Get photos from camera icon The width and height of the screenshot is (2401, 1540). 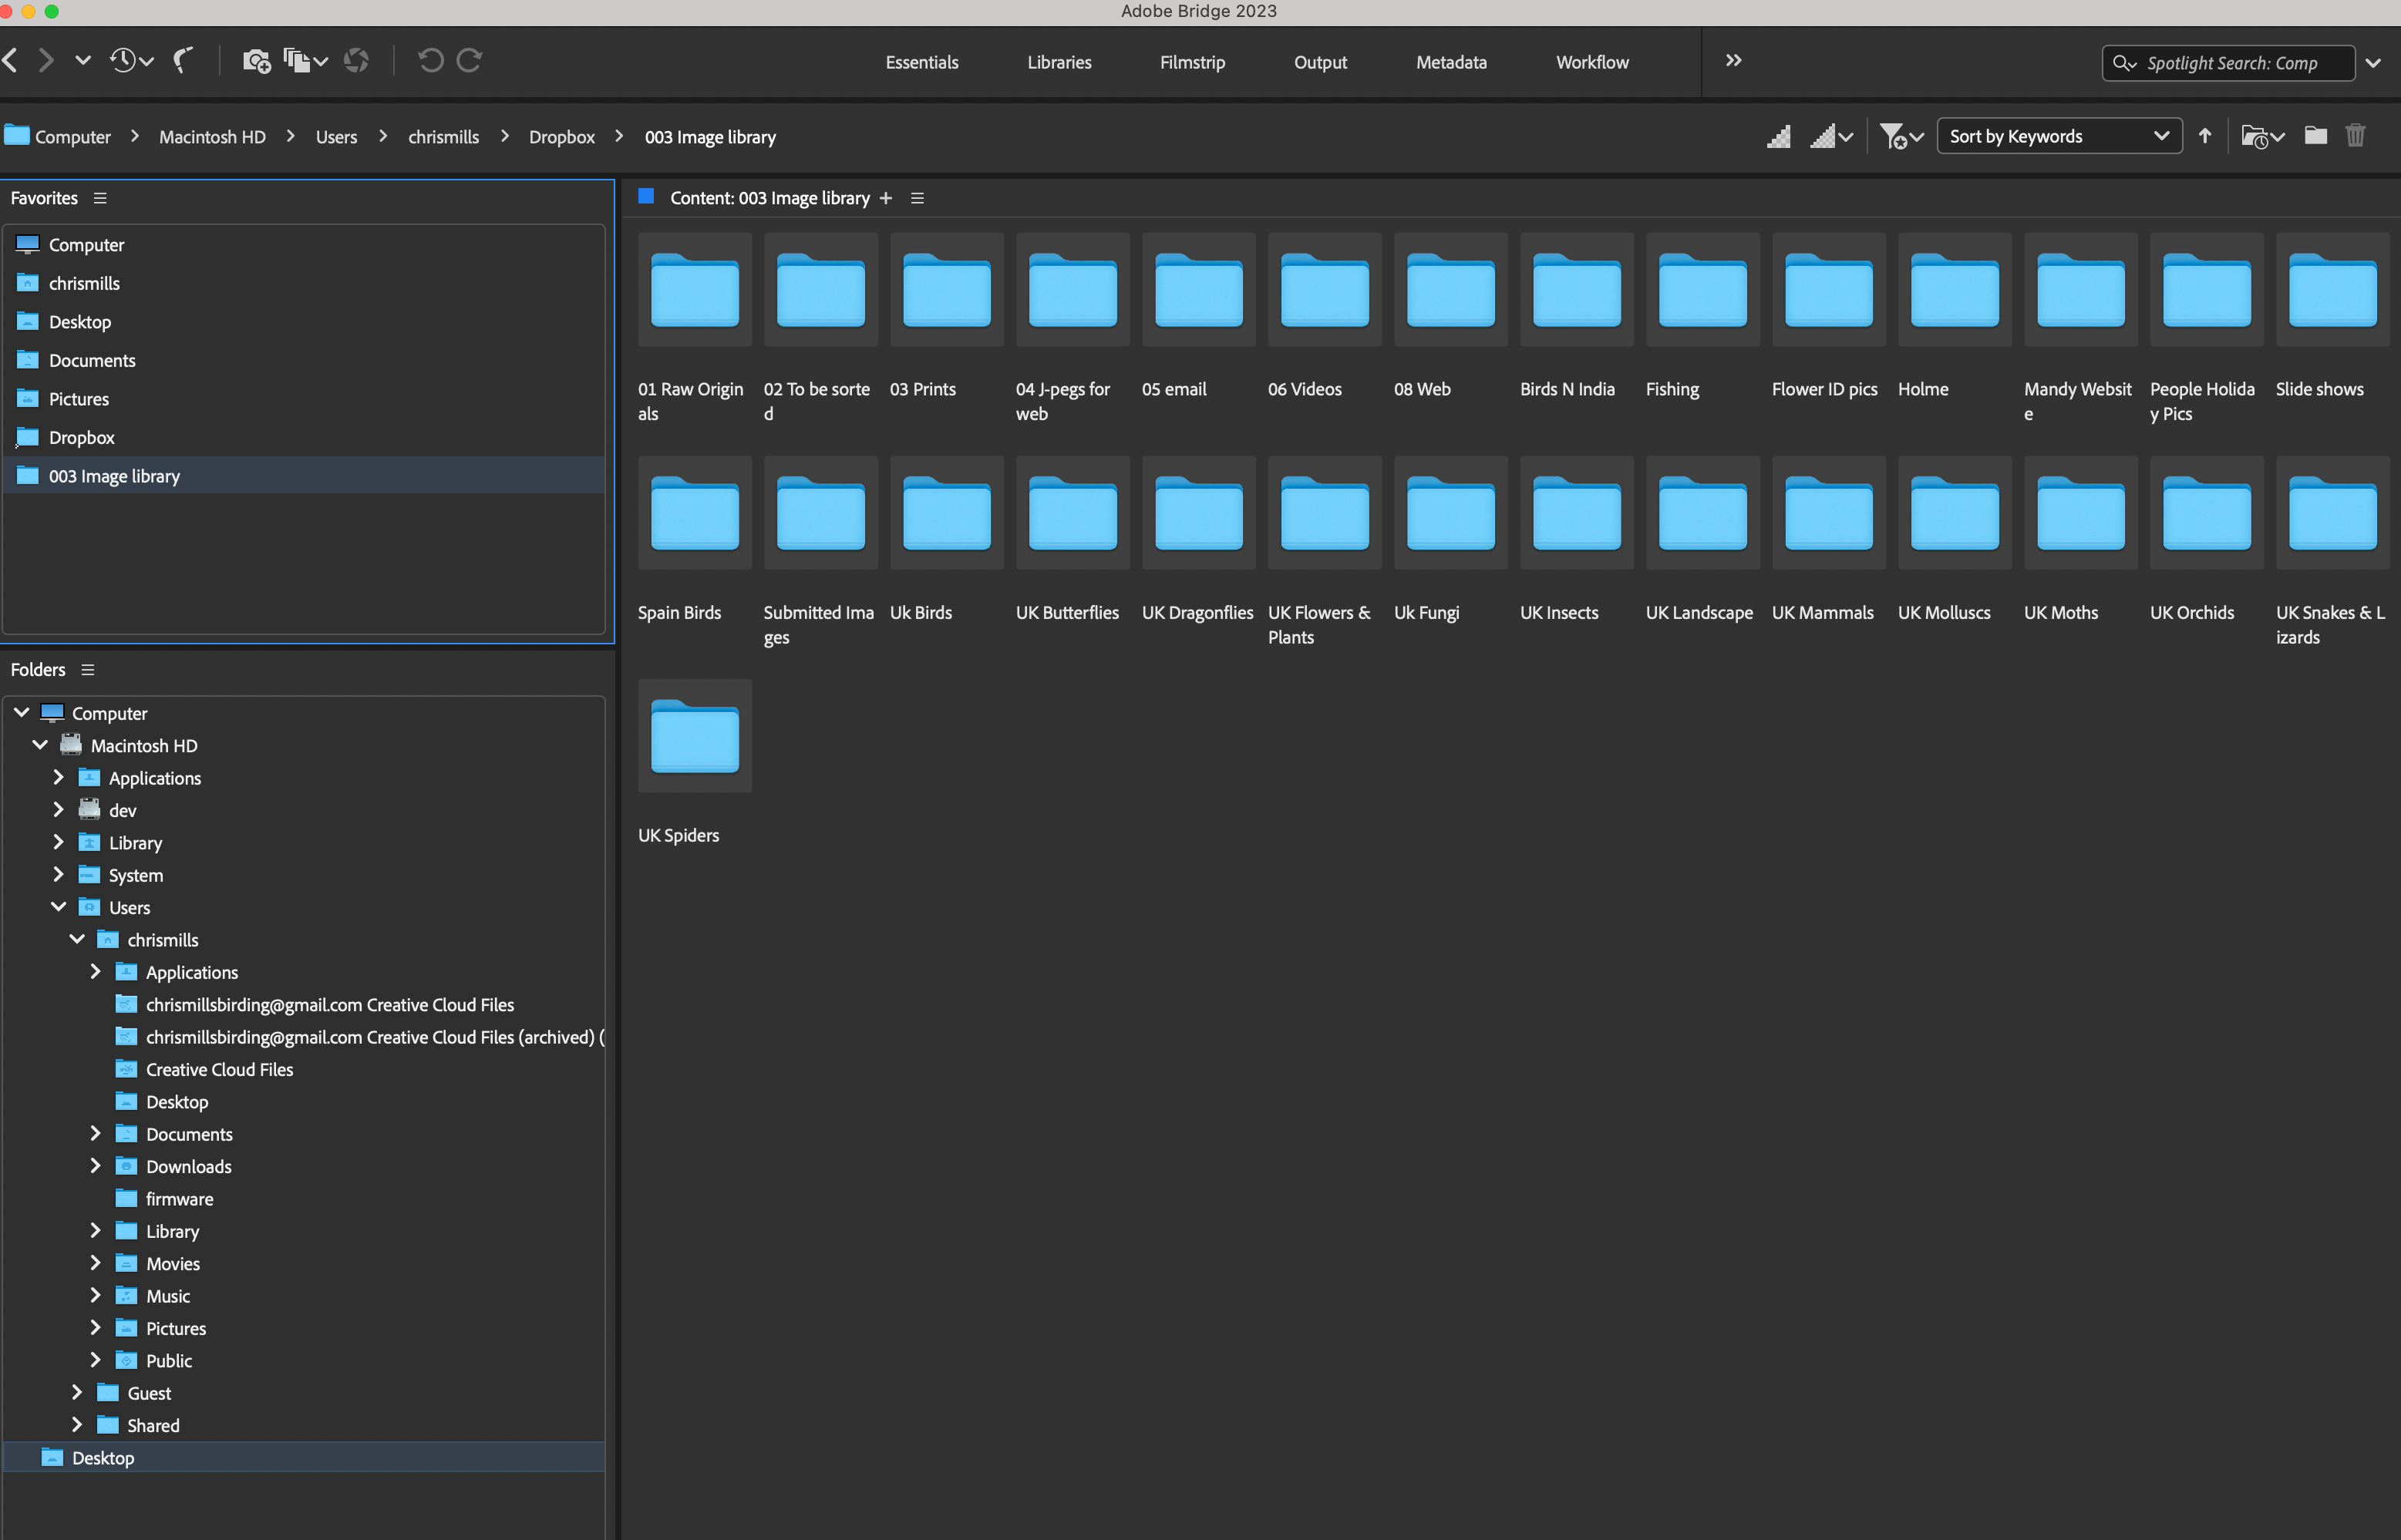[256, 61]
